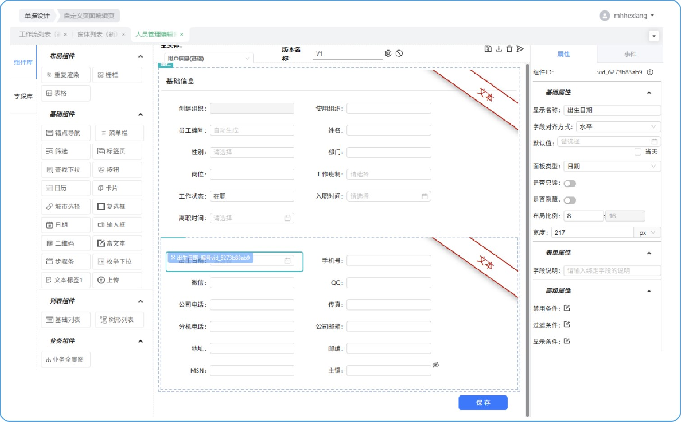Select the 栅栏 grid layout component

117,75
